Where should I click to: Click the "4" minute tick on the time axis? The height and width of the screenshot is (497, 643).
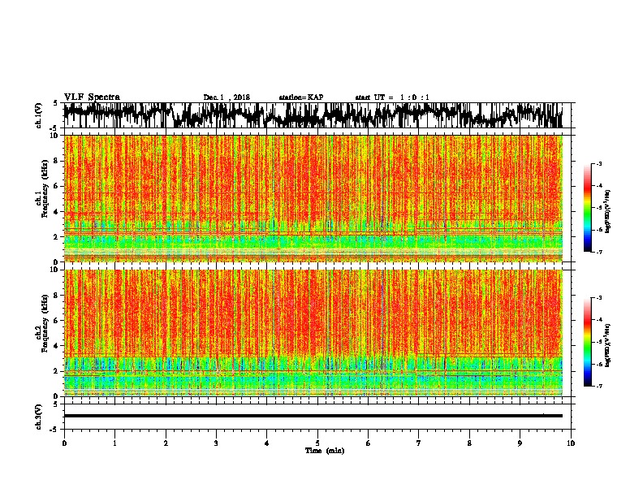tap(267, 443)
